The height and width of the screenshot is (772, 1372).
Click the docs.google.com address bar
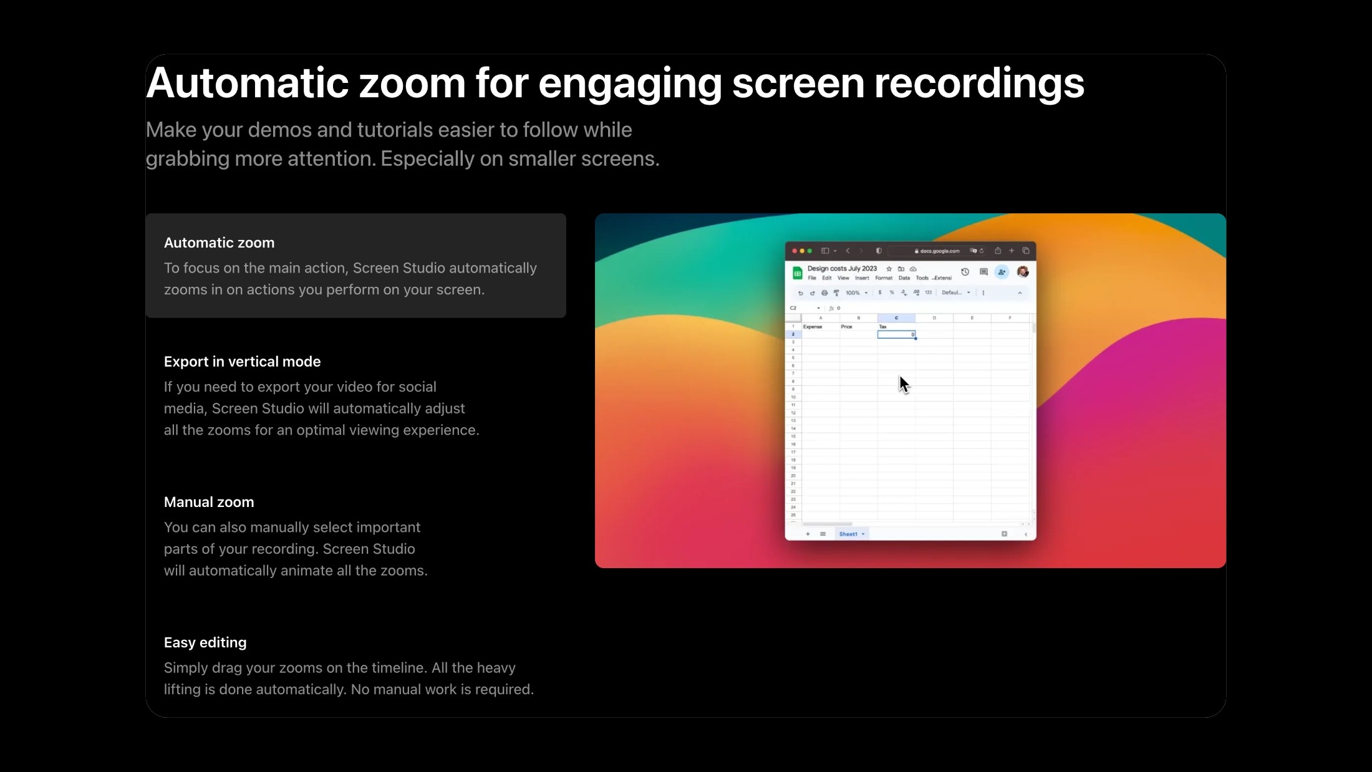937,251
